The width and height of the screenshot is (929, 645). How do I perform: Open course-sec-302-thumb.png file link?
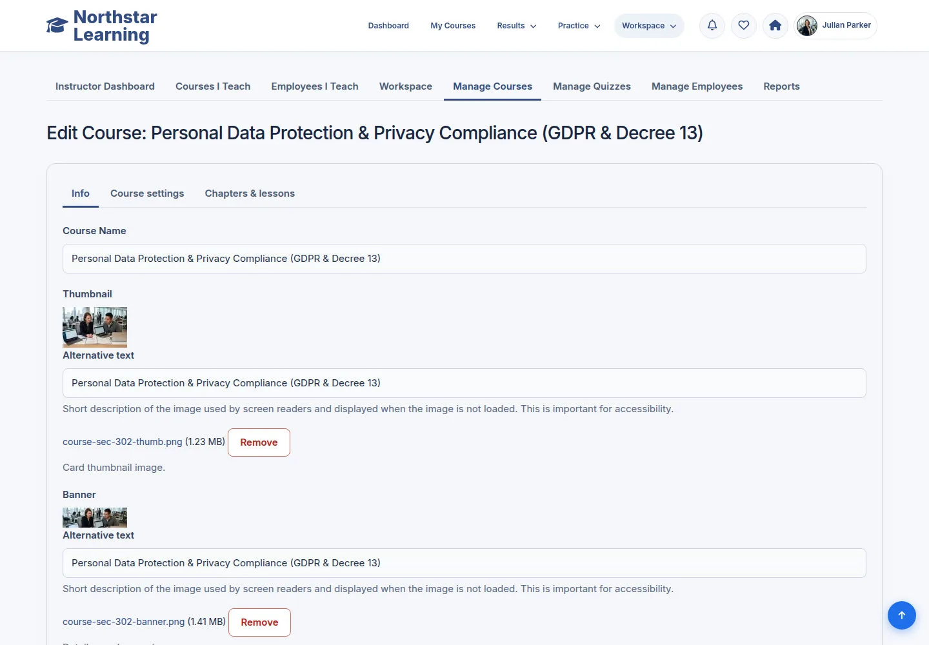(123, 442)
